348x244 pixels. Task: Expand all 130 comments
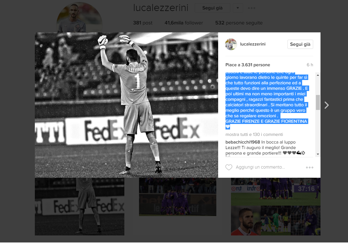(254, 134)
